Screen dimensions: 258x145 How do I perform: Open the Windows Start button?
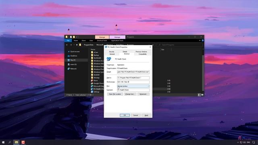[3, 142]
